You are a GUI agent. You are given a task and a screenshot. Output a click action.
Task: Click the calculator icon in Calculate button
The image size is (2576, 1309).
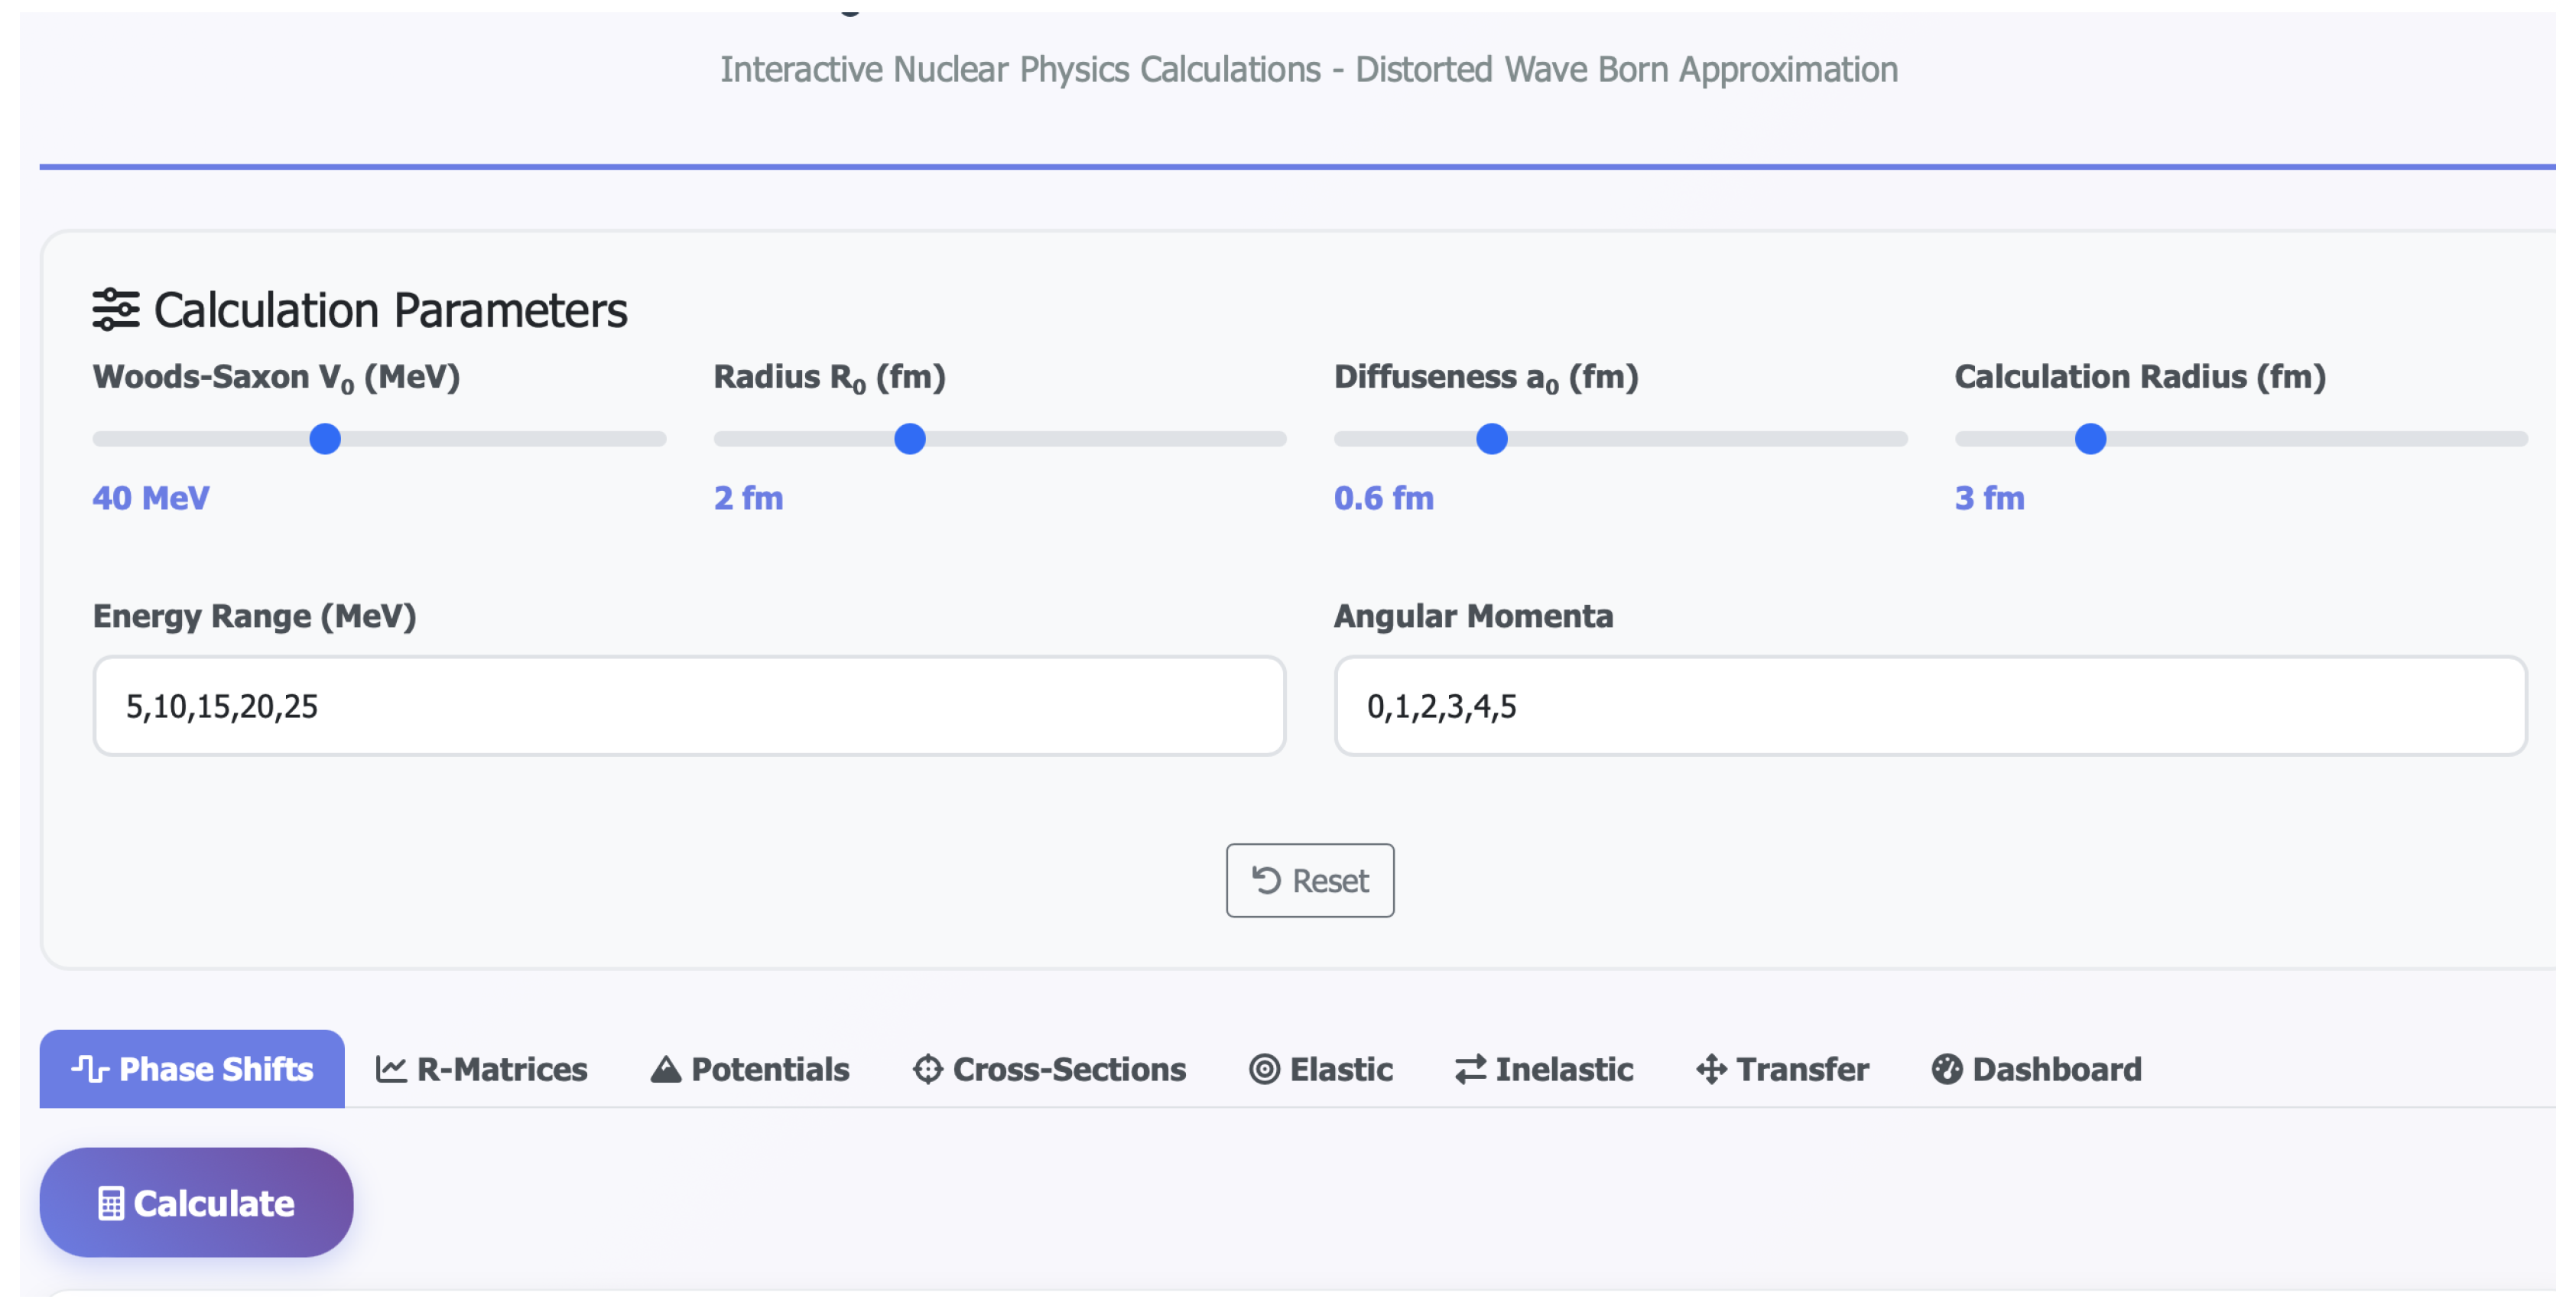click(111, 1203)
